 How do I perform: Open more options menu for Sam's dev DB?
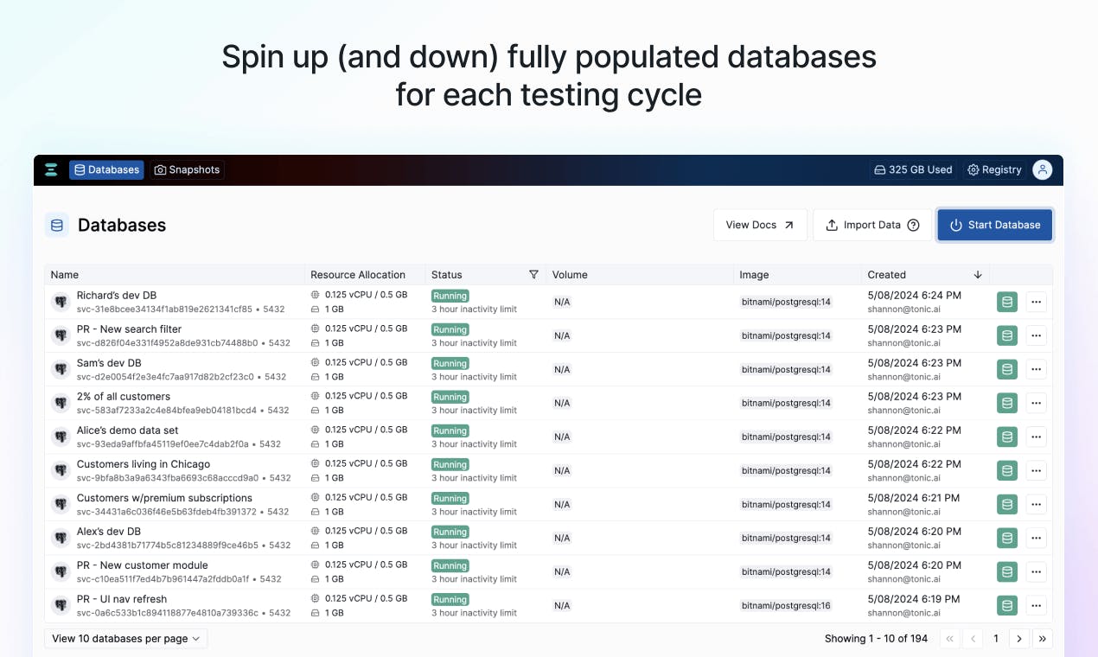[1036, 369]
